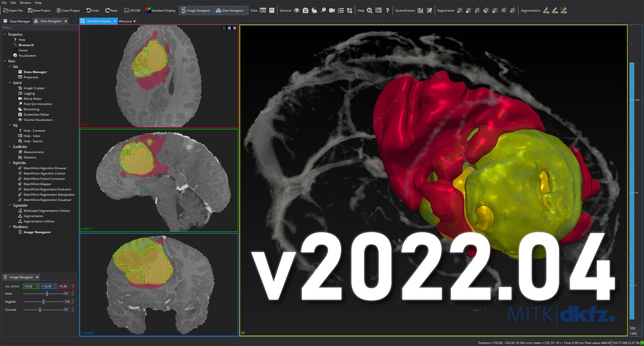Screen dimensions: 644x346
Task: Select MatchPoint Algorithm Browser in the view list
Action: (45, 168)
